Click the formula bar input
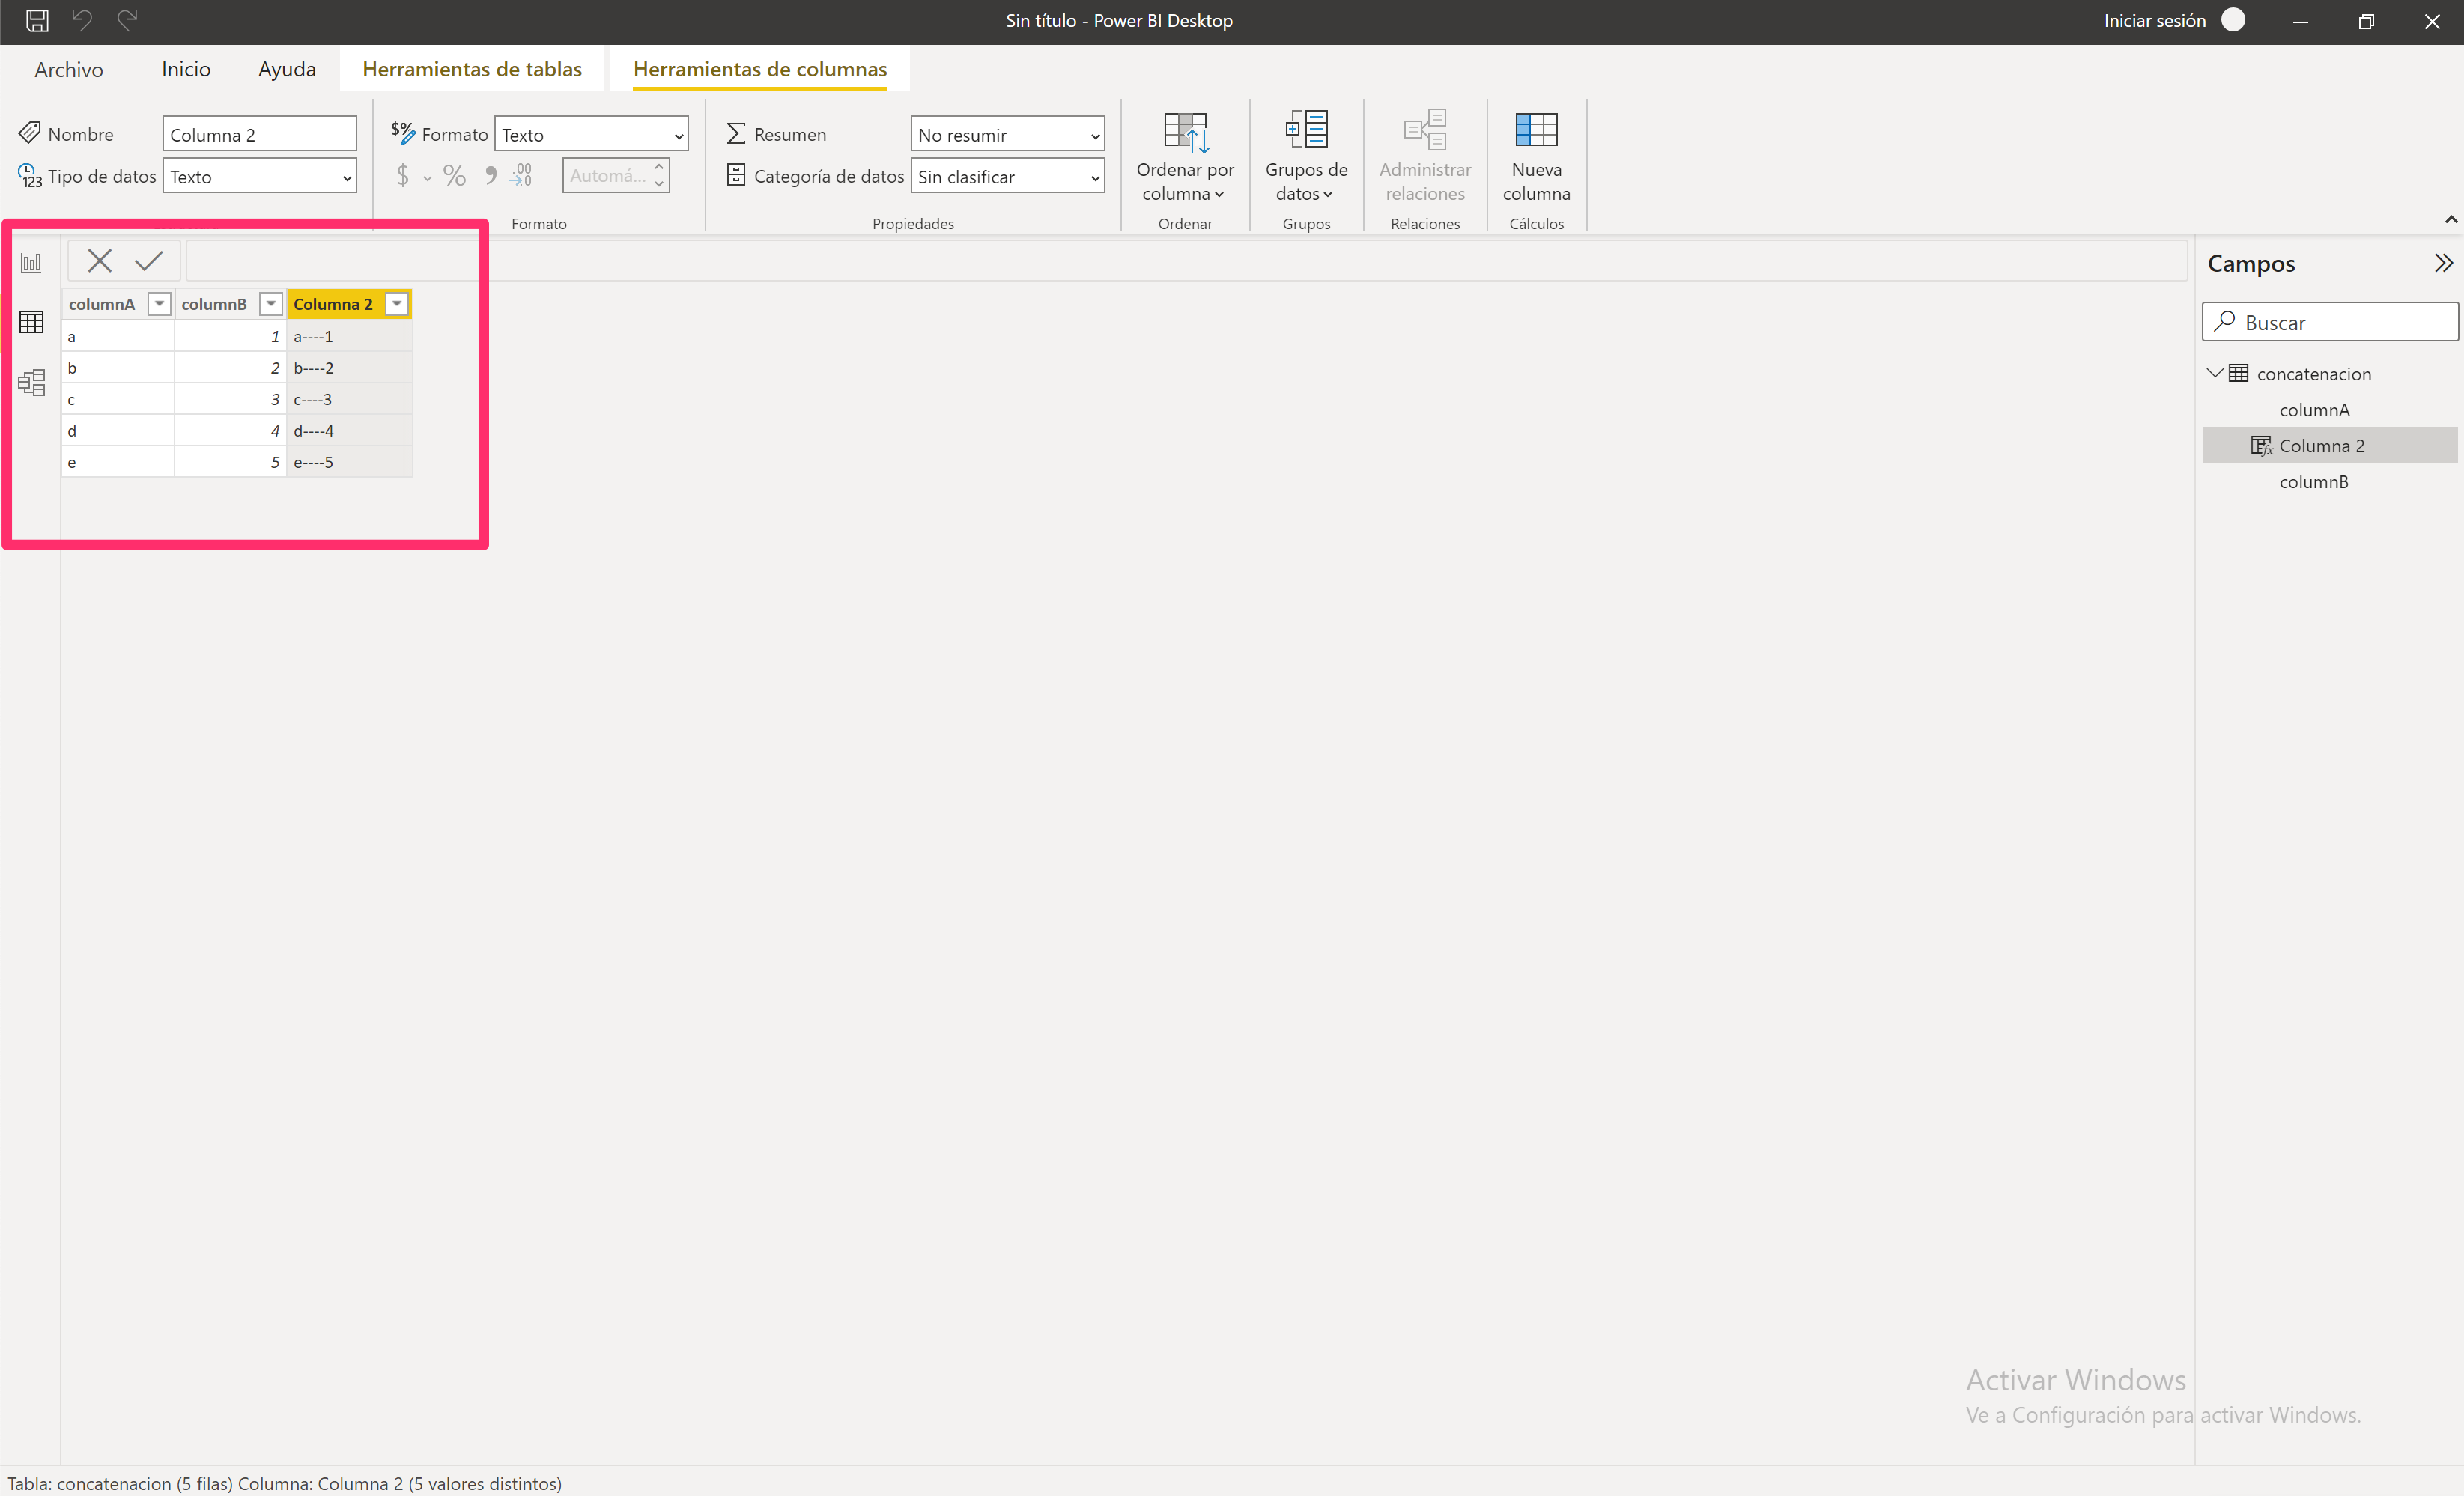The image size is (2464, 1496). point(1186,261)
